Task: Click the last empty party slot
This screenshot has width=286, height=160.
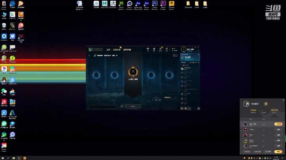Action: point(169,75)
